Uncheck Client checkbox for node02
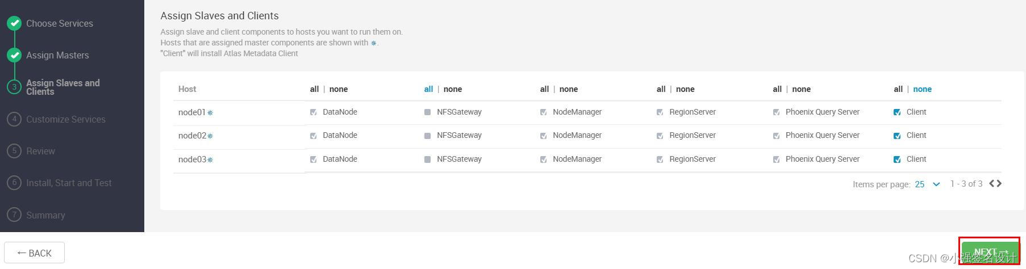Image resolution: width=1026 pixels, height=269 pixels. tap(897, 136)
